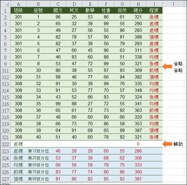Select total score cell 335

[x=138, y=84]
